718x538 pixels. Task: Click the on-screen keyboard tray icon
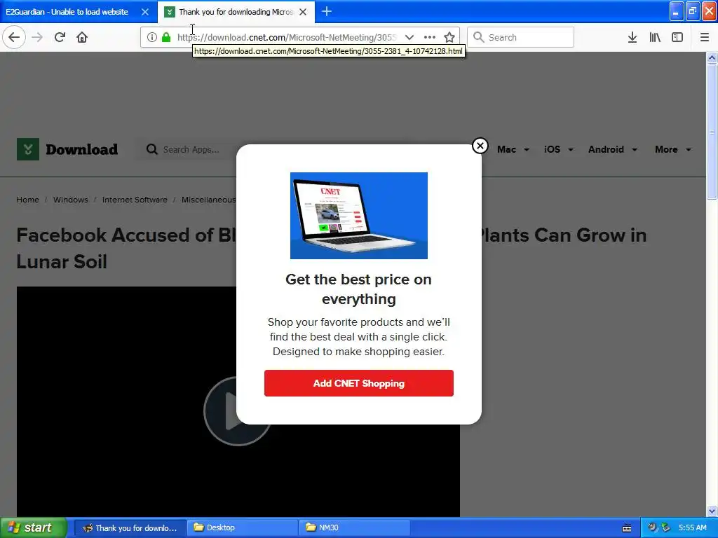(x=627, y=528)
